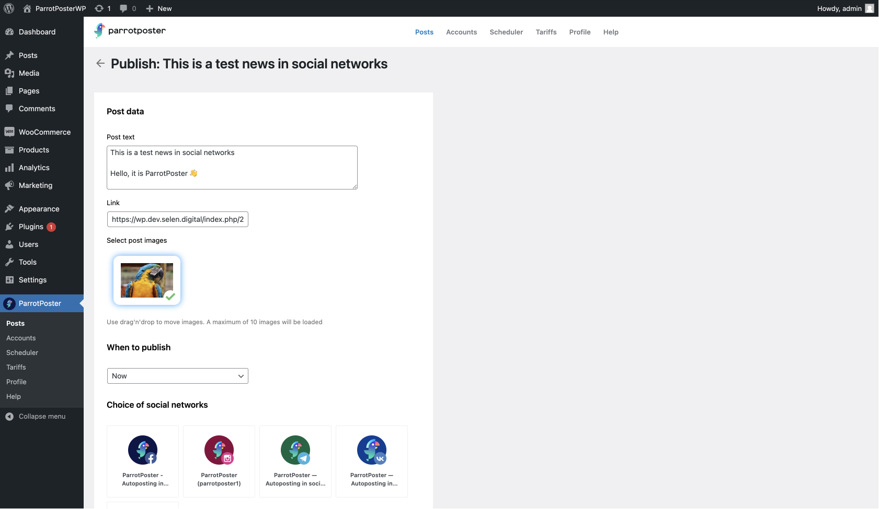The width and height of the screenshot is (879, 509).
Task: Open the Help tab in ParrotPoster header
Action: tap(611, 32)
